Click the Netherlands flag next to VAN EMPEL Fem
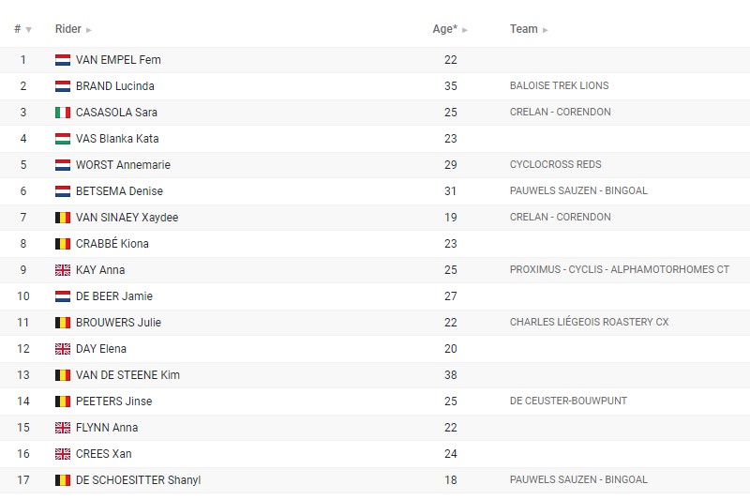The image size is (750, 500). [x=63, y=60]
